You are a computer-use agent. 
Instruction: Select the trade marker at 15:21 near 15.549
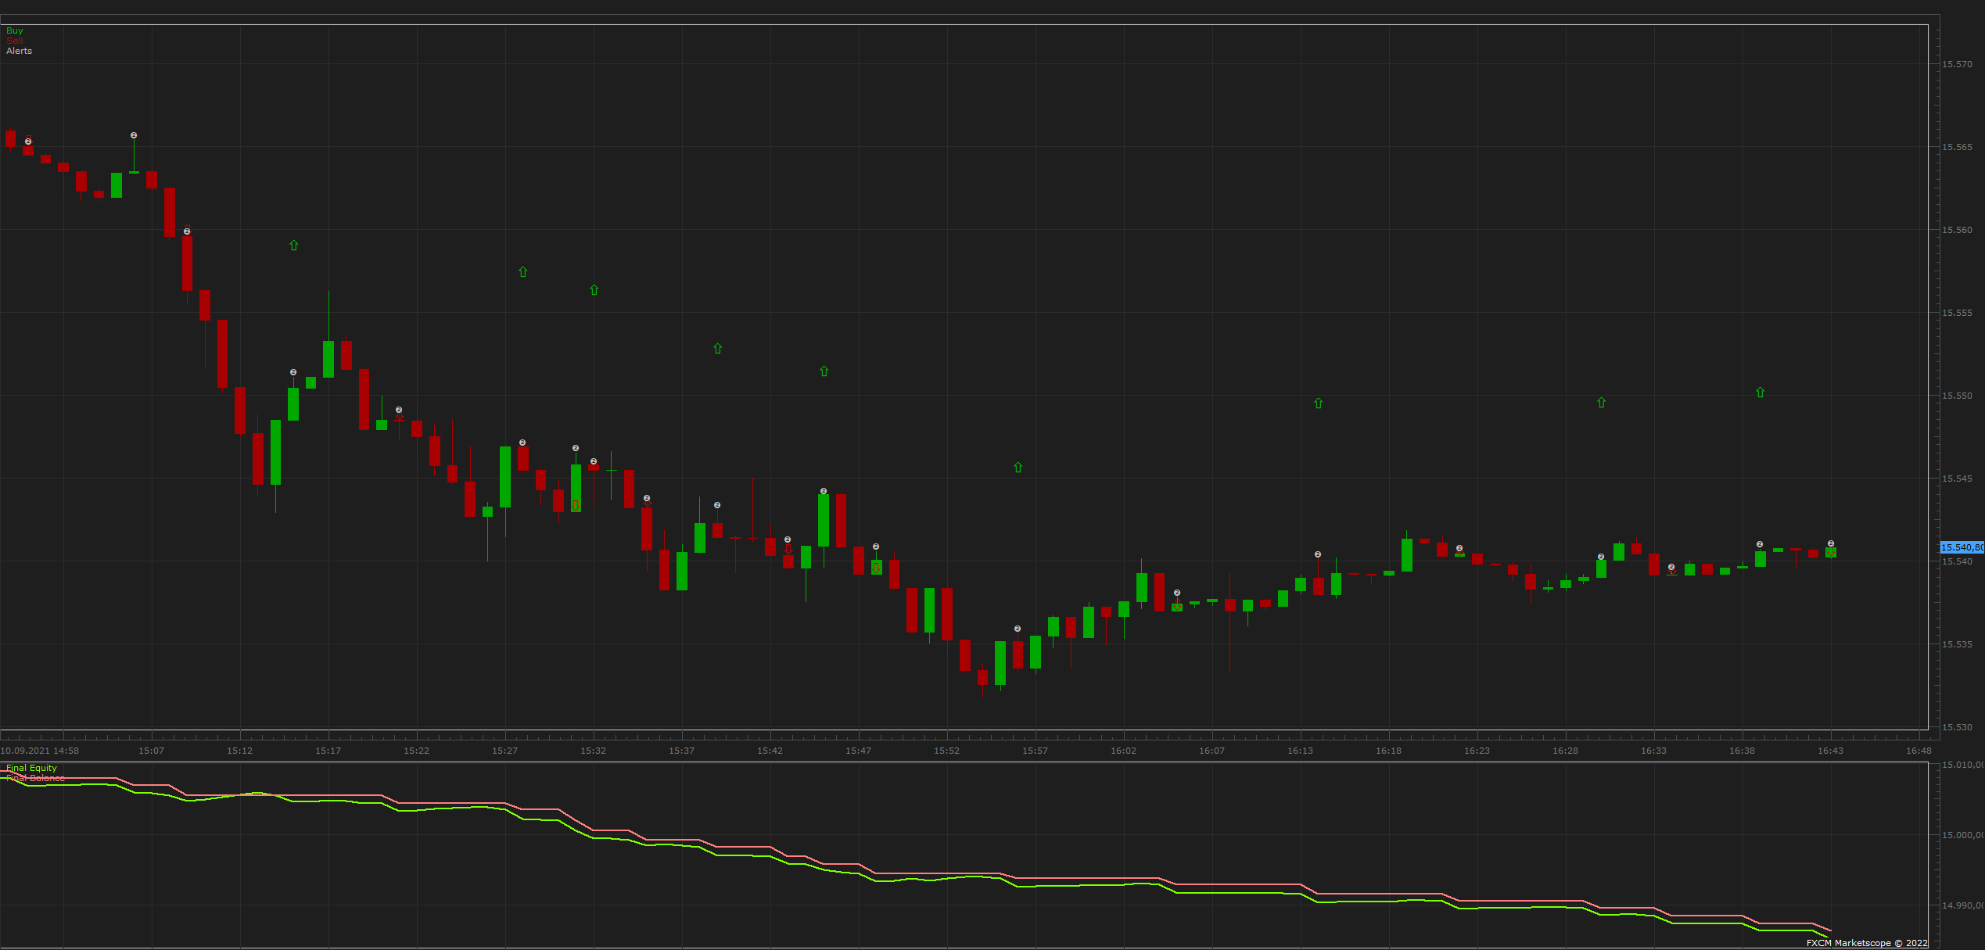coord(399,410)
